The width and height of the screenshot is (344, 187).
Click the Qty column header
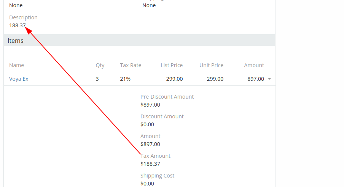pyautogui.click(x=100, y=65)
